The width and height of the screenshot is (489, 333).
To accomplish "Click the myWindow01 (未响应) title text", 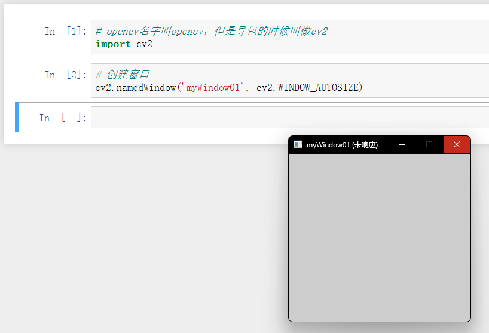I will coord(342,144).
